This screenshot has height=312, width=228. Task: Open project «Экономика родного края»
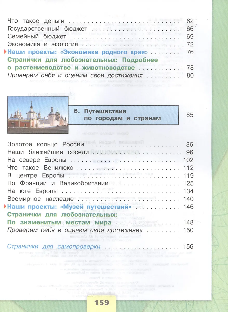pyautogui.click(x=78, y=52)
